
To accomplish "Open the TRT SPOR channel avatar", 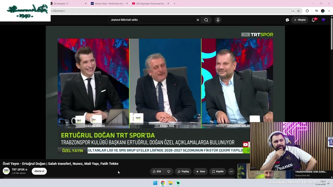I will 6,171.
